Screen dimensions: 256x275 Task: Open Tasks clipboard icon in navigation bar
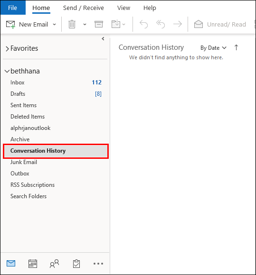[x=76, y=264]
